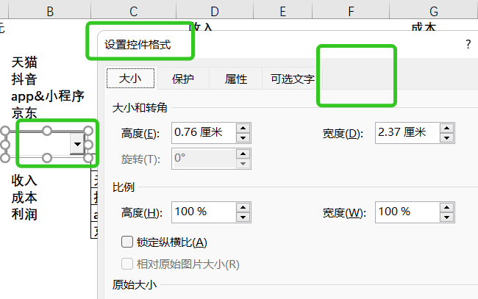Open the combo box dropdown arrow on sheet
The image size is (478, 299).
(x=77, y=144)
